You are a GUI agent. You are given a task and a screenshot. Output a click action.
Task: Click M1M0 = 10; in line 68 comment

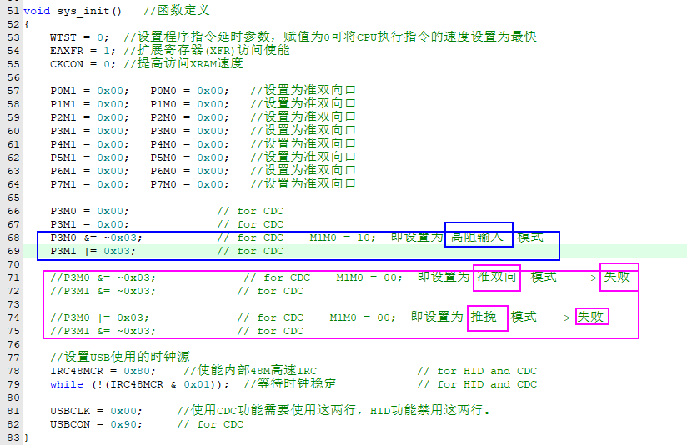(x=342, y=237)
